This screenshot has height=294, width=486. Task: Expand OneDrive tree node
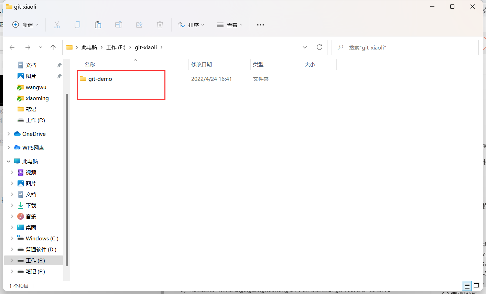9,134
